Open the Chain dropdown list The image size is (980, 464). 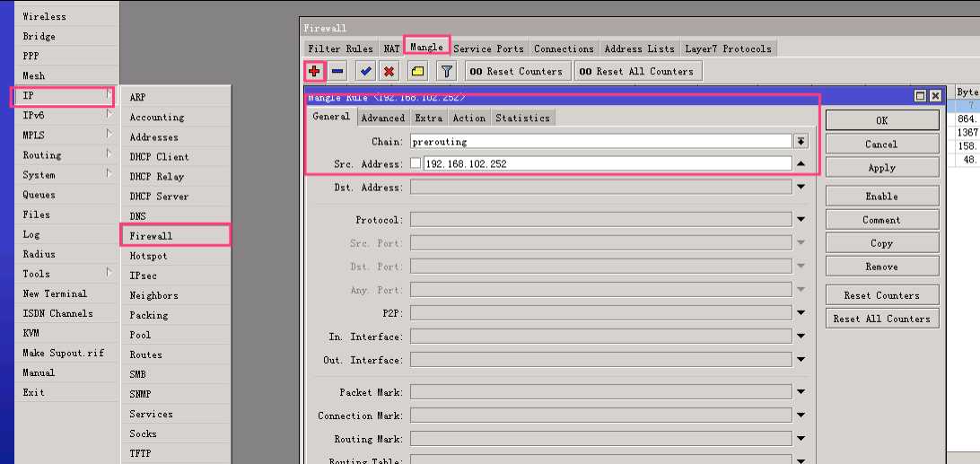(801, 141)
